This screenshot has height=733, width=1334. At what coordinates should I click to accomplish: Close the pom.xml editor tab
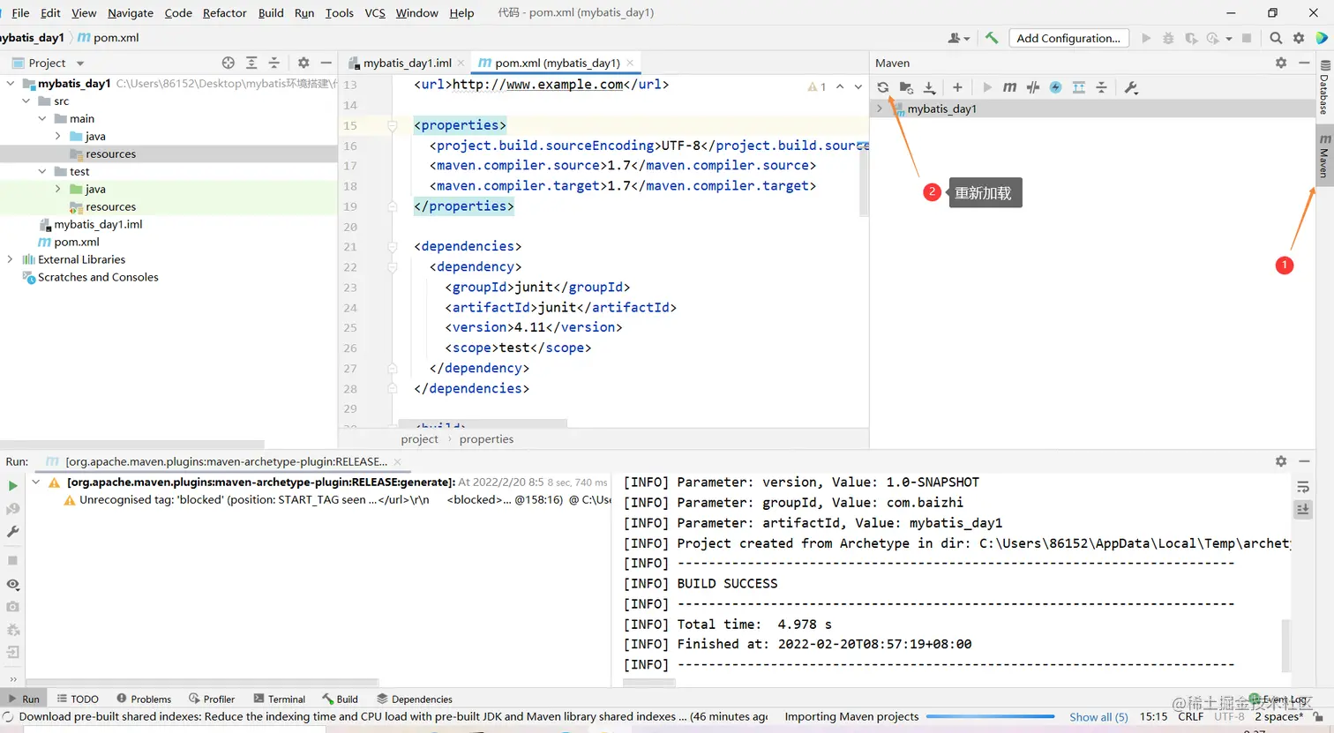pyautogui.click(x=630, y=63)
